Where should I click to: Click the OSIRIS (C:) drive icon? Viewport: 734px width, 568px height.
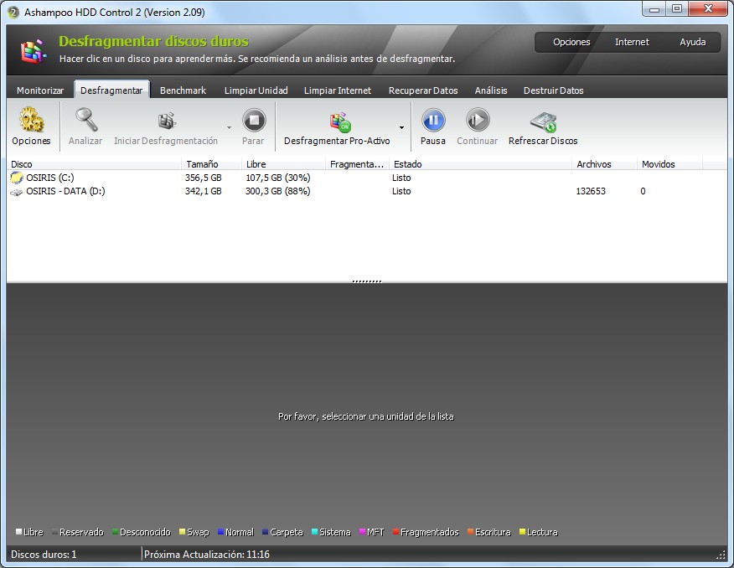coord(17,178)
